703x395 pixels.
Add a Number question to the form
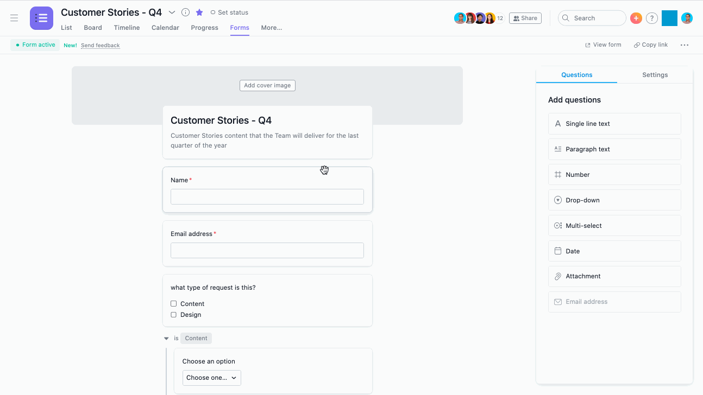coord(614,174)
